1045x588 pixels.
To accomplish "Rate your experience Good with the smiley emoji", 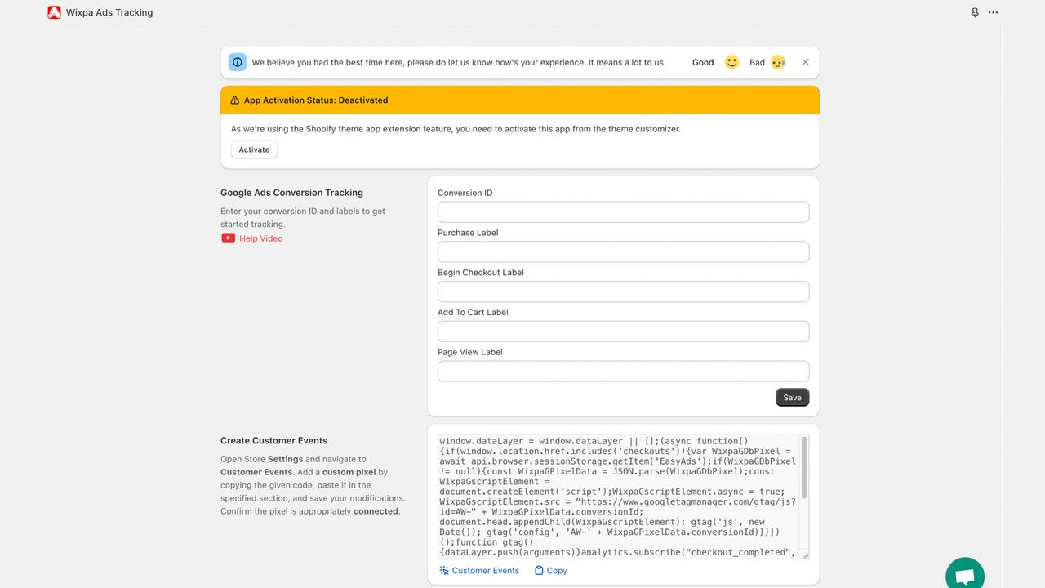I will point(731,61).
